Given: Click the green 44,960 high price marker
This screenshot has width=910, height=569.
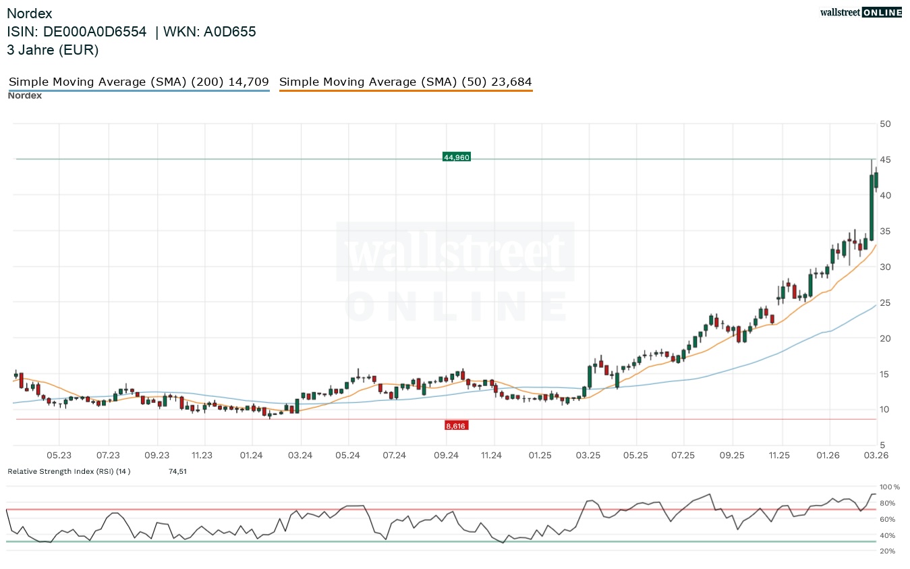Looking at the screenshot, I should click(456, 157).
